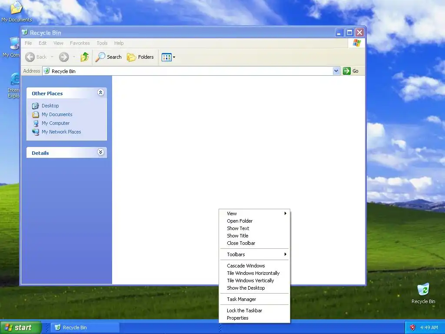This screenshot has height=334, width=445.
Task: Expand the Toolbars submenu
Action: pyautogui.click(x=255, y=254)
